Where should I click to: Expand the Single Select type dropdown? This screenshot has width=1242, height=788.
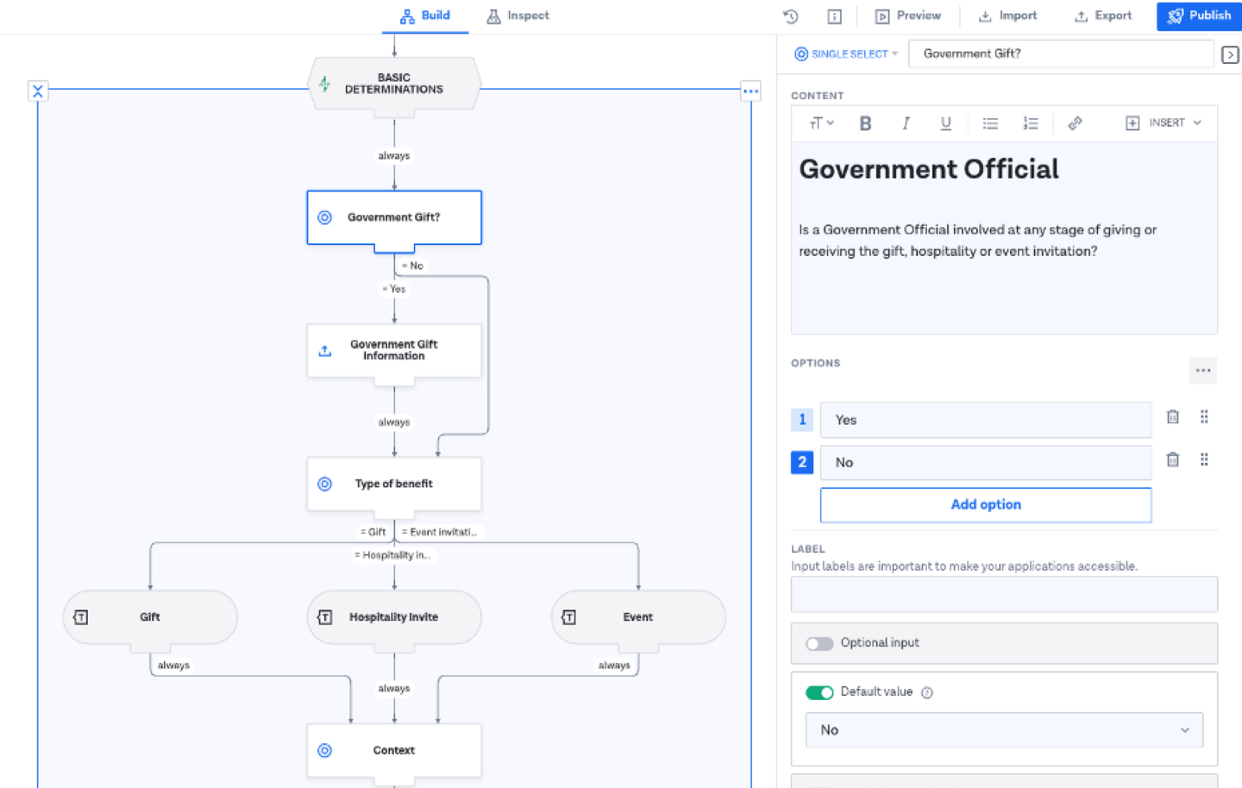pos(846,53)
